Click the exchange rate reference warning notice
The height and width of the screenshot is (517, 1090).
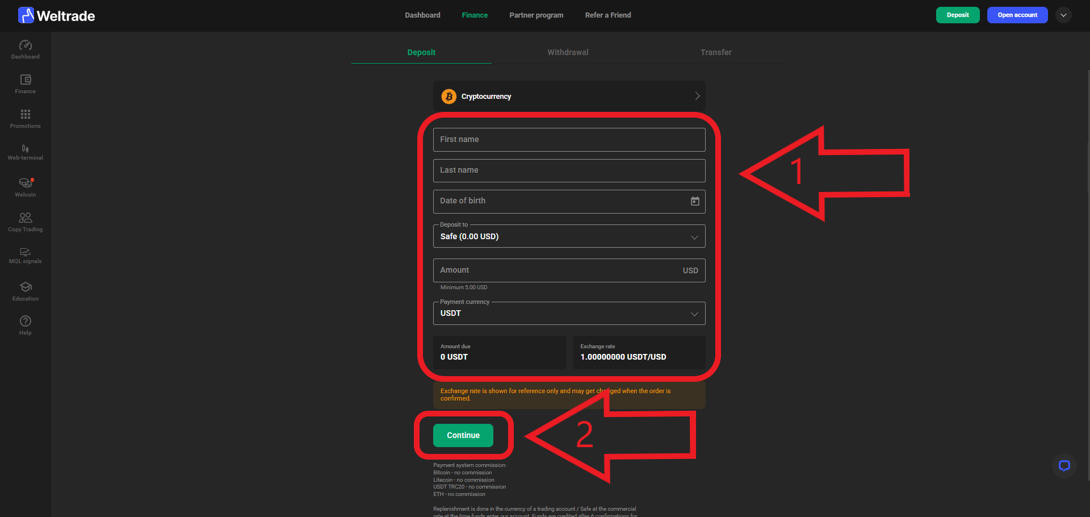tap(569, 395)
